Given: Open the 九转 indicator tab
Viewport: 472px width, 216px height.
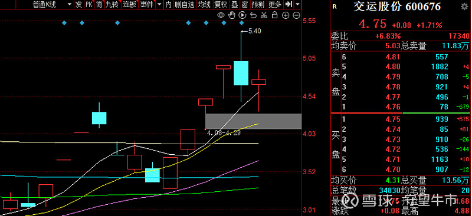Looking at the screenshot, I should (x=112, y=4).
